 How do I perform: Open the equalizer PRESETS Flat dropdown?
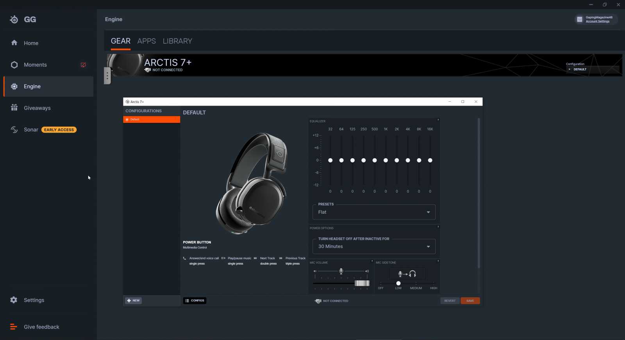tap(374, 212)
